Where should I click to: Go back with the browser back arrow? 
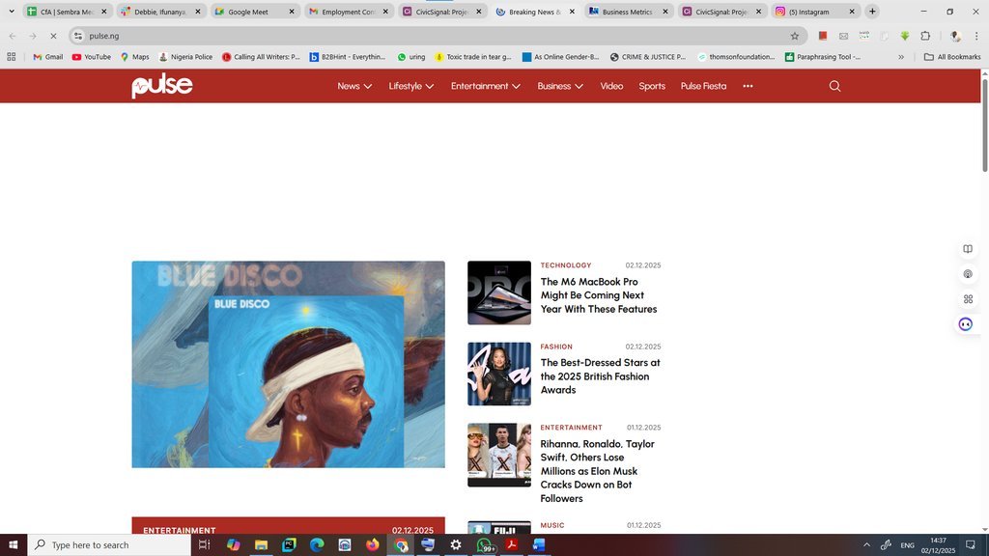13,36
